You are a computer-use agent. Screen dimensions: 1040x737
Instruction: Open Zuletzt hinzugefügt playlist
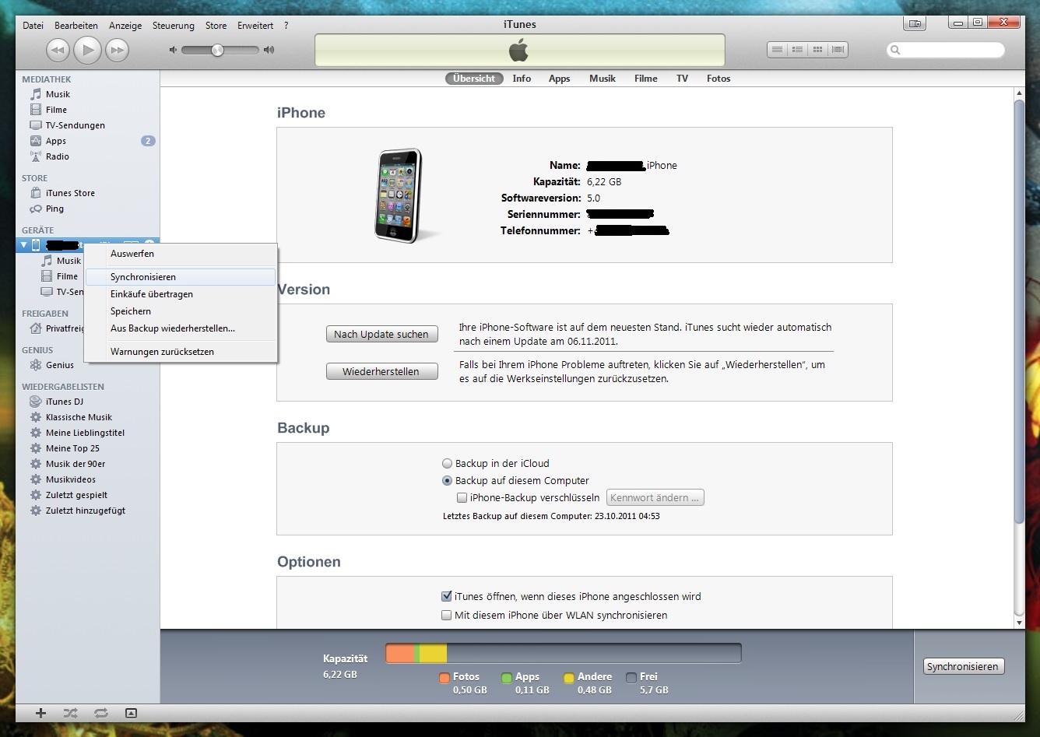click(x=87, y=511)
